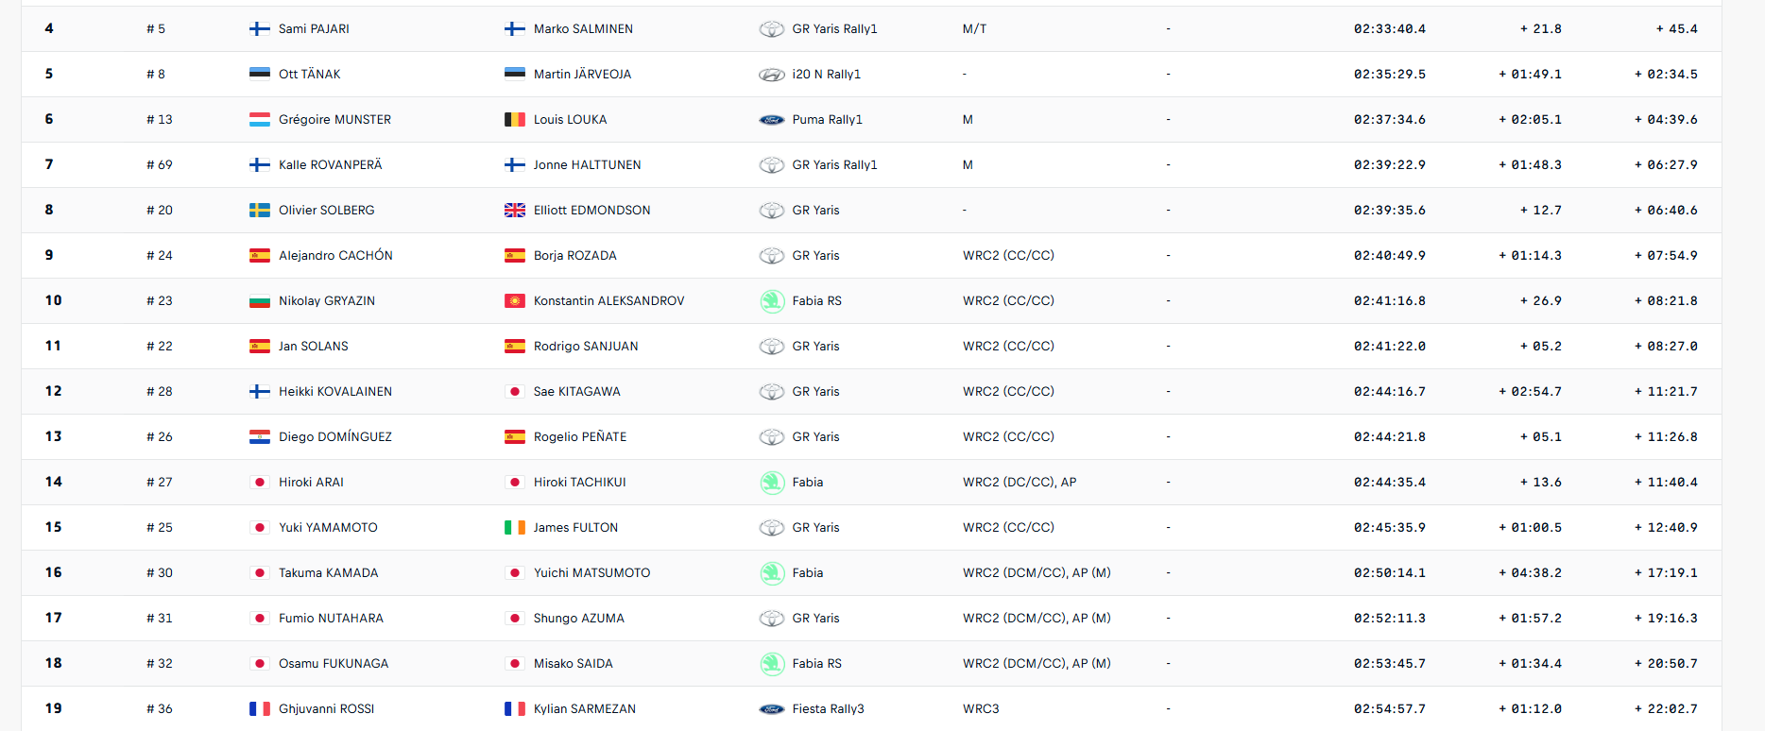Click driver name Olivier SOLBERG
Image resolution: width=1765 pixels, height=731 pixels.
point(327,211)
